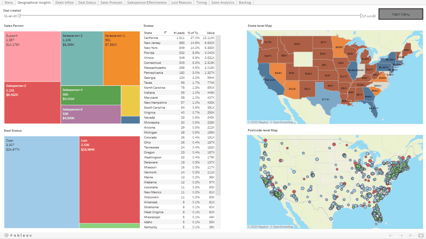Click California $12,114K on state map
The width and height of the screenshot is (426, 239).
tap(270, 80)
